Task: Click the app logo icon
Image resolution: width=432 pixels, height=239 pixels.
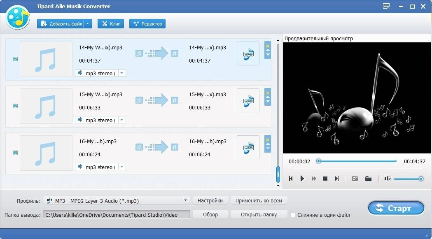Action: [x=18, y=17]
